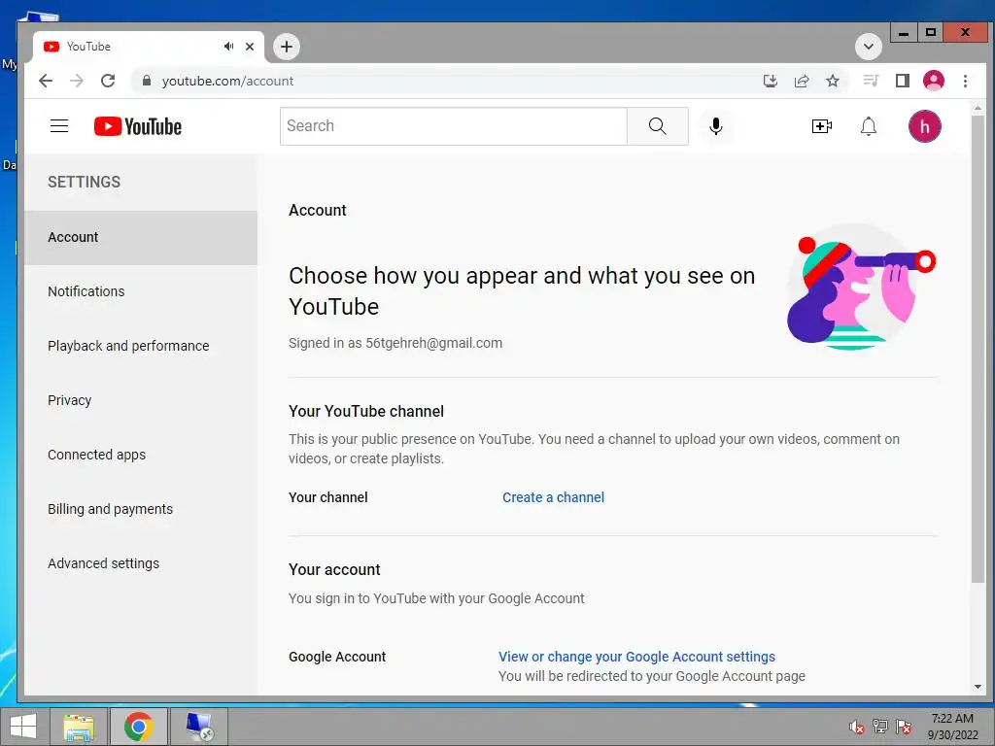Click the 'Your channel' label
Image resolution: width=995 pixels, height=746 pixels.
pyautogui.click(x=328, y=497)
